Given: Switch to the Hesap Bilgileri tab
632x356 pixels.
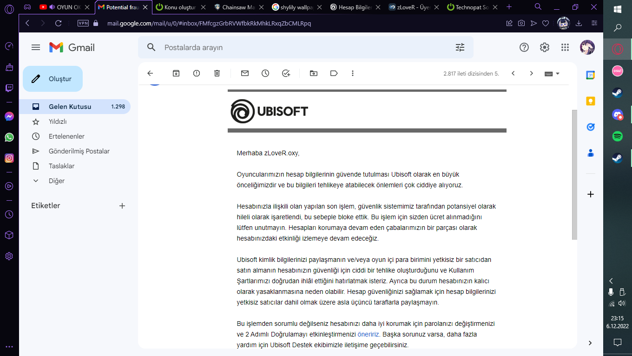Looking at the screenshot, I should coord(355,7).
